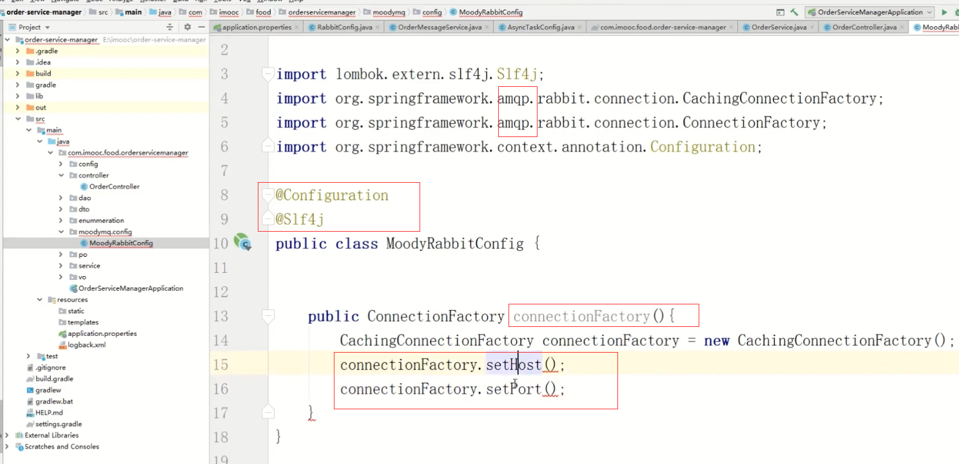
Task: Click the Spring bean gutter icon on line 10
Action: [x=242, y=243]
